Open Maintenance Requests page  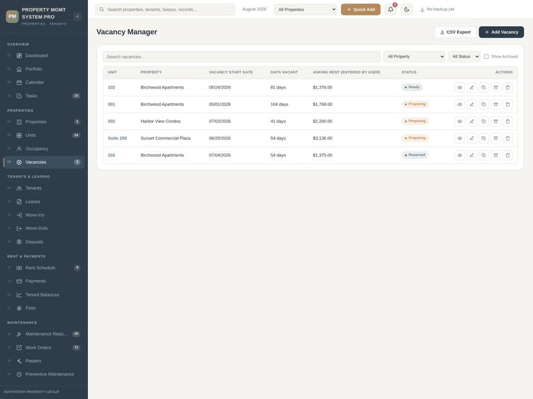[x=44, y=334]
